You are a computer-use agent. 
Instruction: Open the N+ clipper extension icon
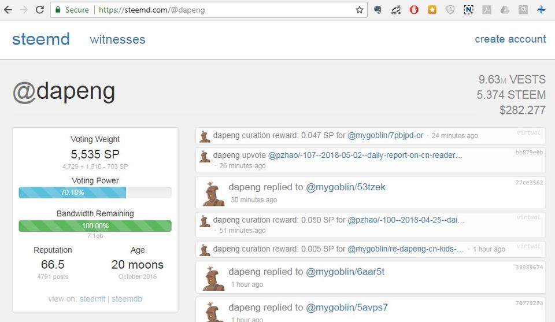pyautogui.click(x=469, y=10)
